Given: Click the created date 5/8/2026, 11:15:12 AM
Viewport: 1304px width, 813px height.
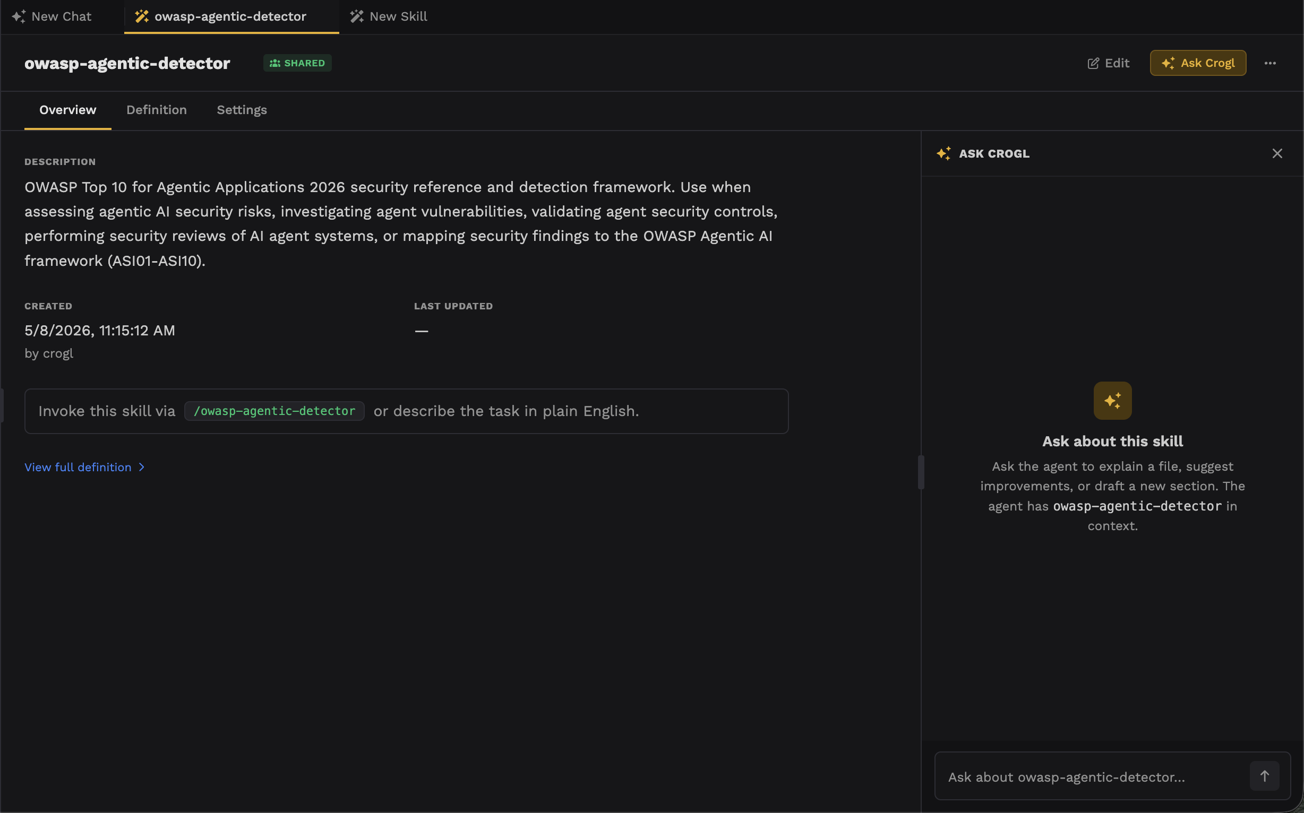Looking at the screenshot, I should coord(100,330).
